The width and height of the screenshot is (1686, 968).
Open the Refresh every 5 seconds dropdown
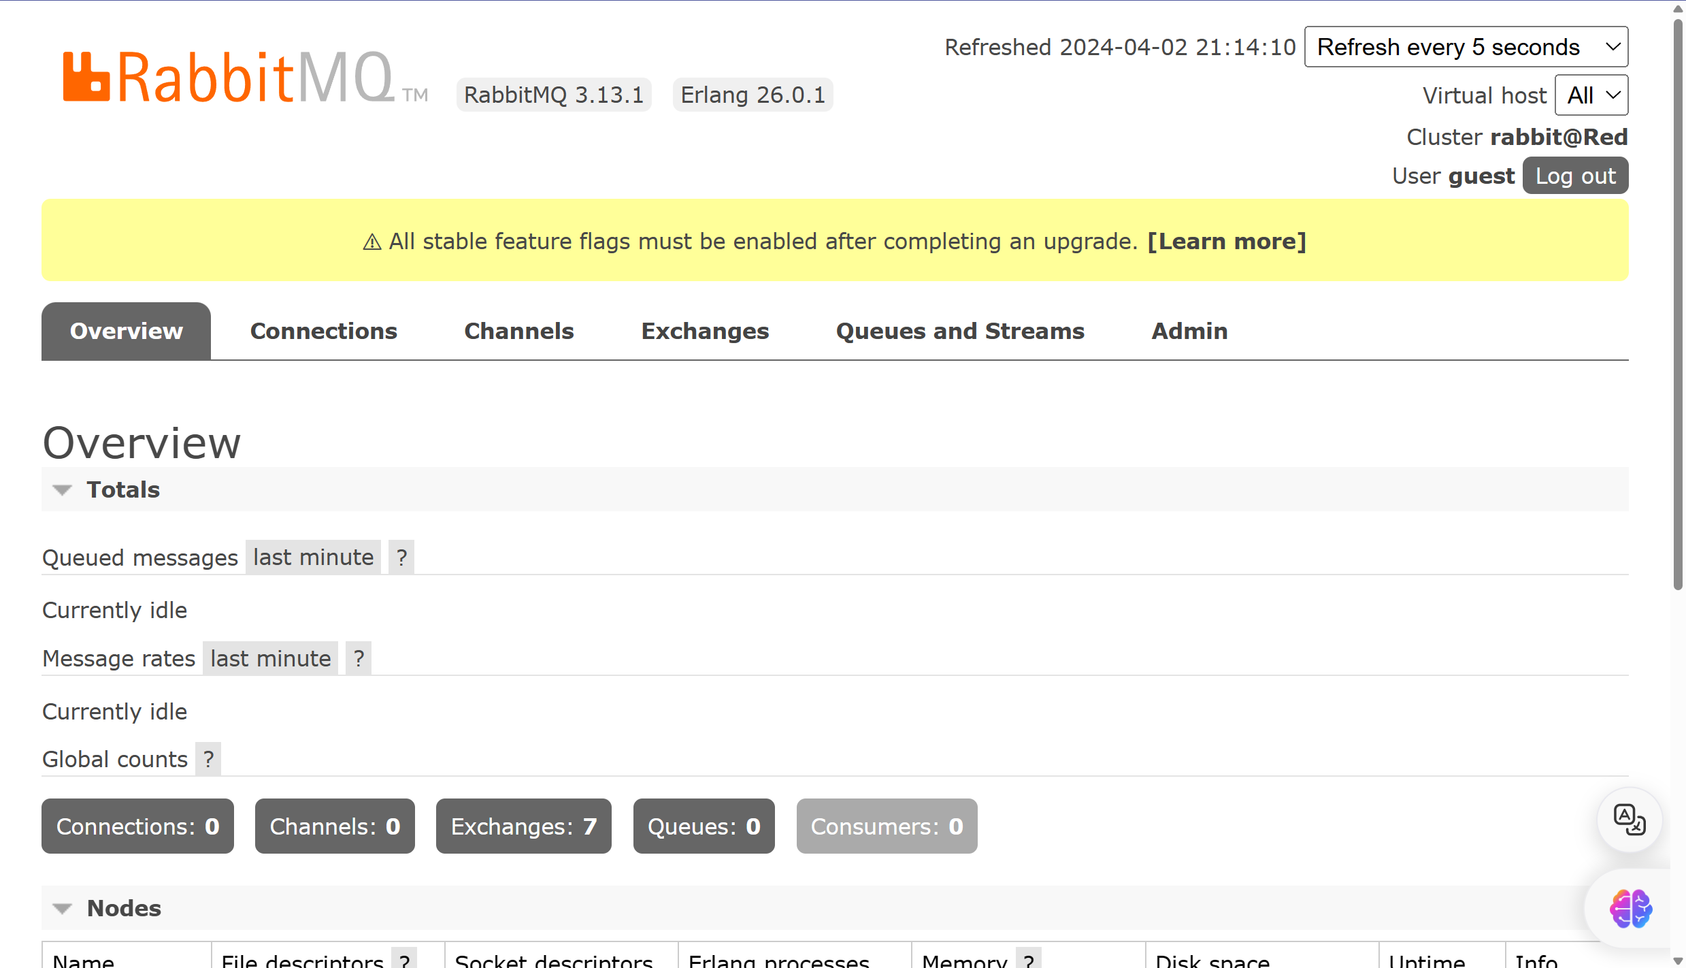pyautogui.click(x=1466, y=47)
